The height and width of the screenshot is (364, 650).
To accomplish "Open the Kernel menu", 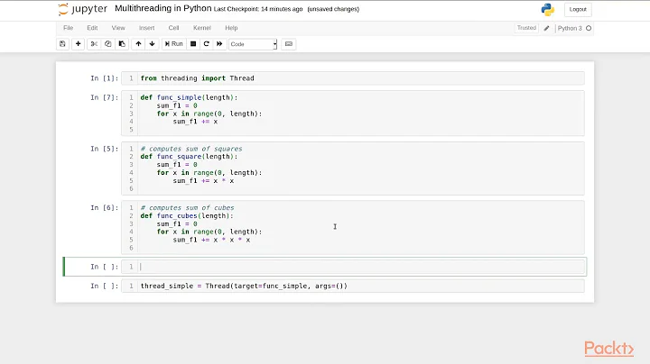I will coord(202,28).
